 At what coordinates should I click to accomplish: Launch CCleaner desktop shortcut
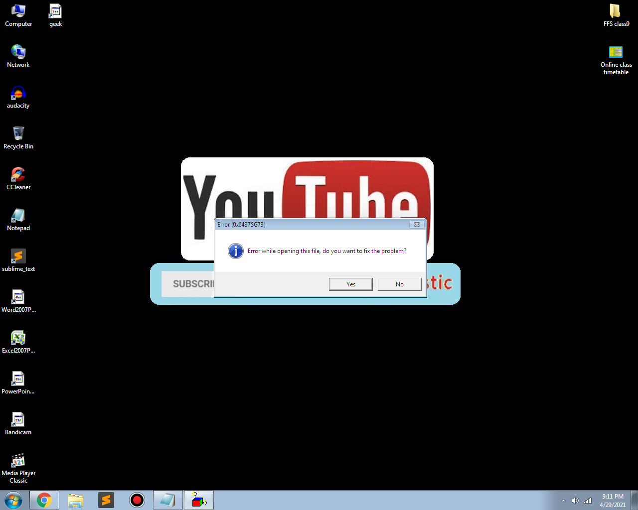[x=18, y=178]
